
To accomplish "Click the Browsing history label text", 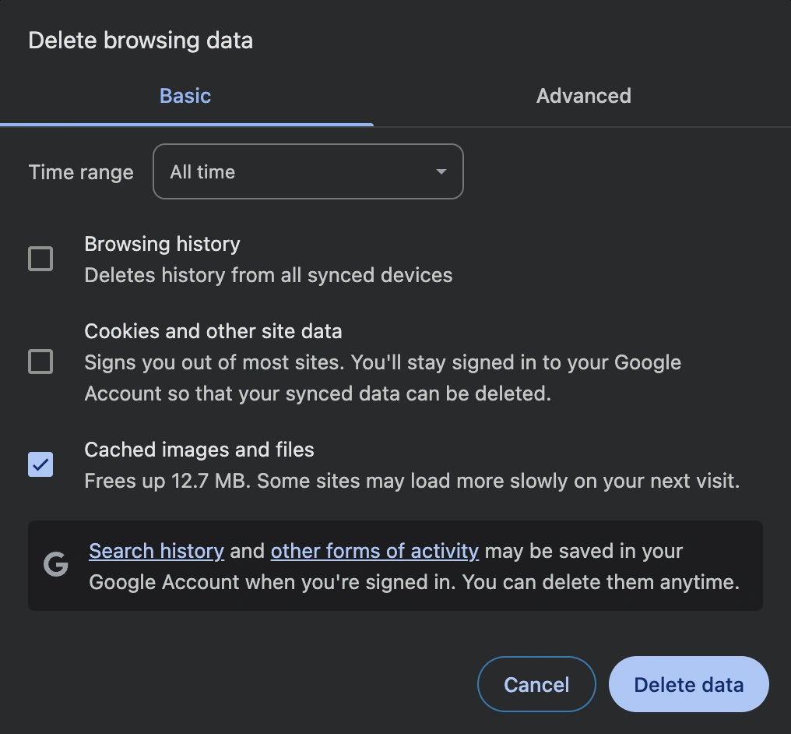I will 162,245.
